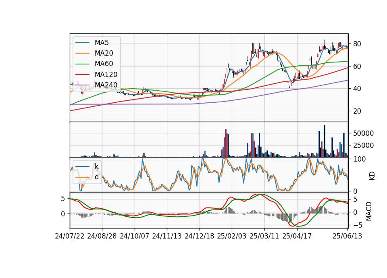387x278 pixels.
Task: Click the MA20 legend label
Action: (104, 53)
